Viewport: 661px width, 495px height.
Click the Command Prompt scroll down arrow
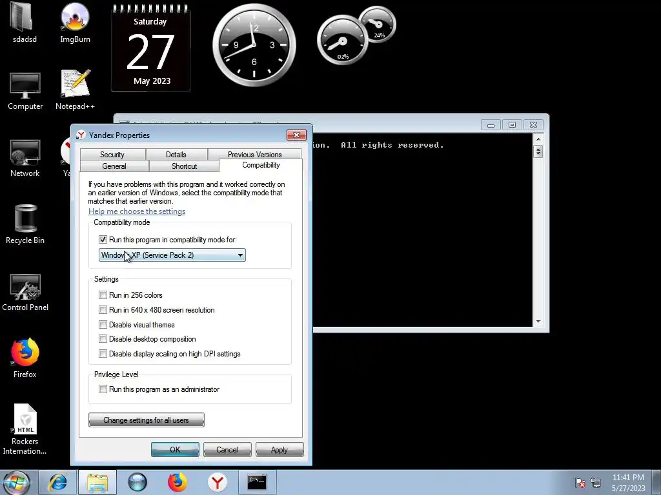(538, 322)
